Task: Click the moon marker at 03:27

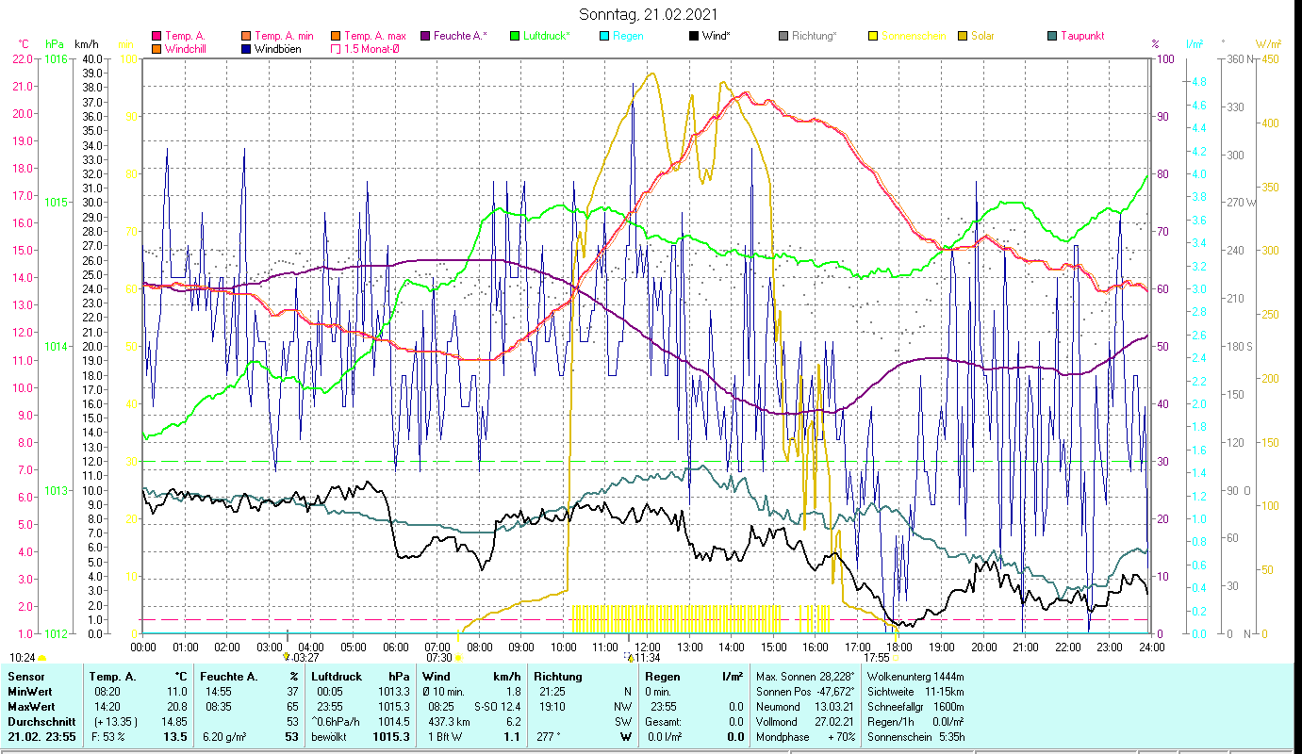Action: (x=287, y=656)
